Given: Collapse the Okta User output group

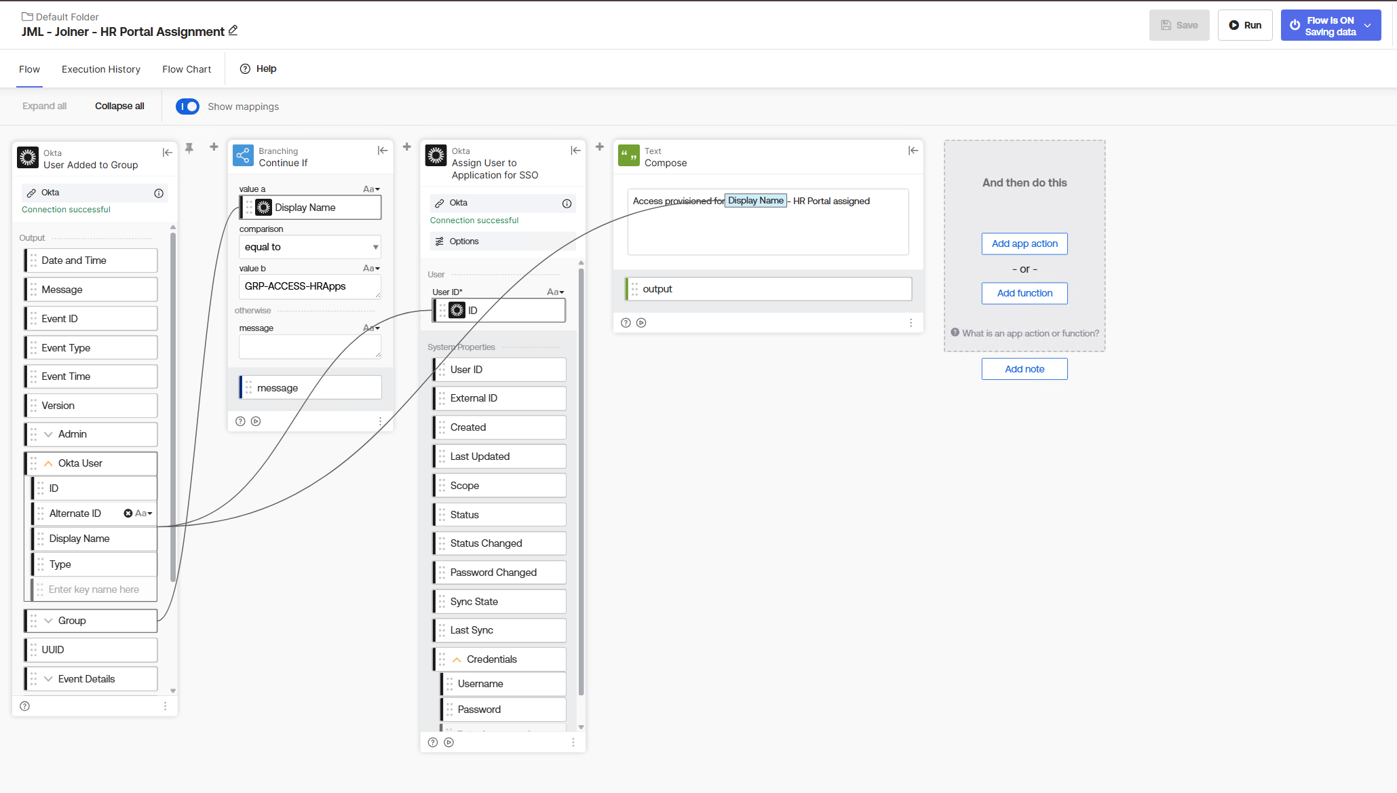Looking at the screenshot, I should [x=48, y=463].
